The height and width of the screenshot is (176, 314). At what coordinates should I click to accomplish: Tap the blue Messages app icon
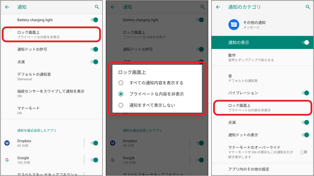click(x=234, y=25)
